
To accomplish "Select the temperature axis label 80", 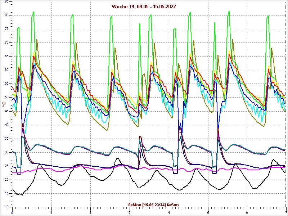I will (6, 15).
